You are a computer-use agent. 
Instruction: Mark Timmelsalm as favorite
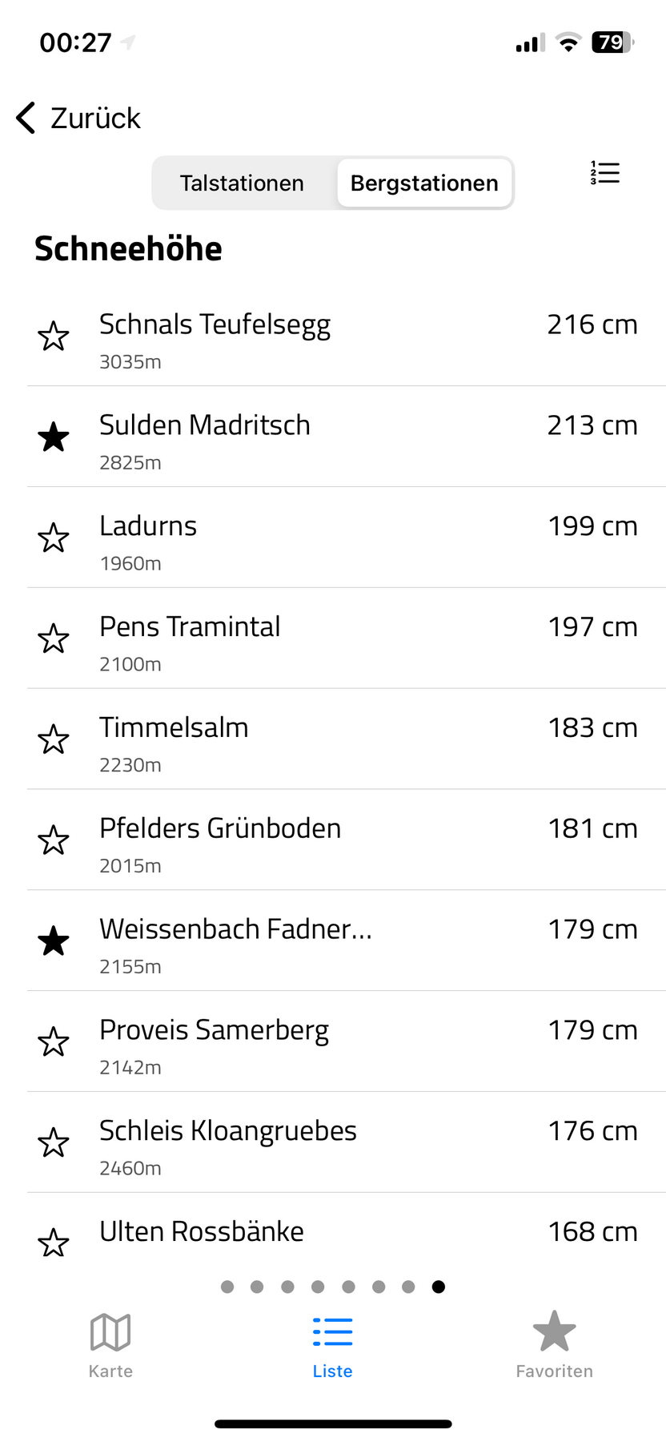click(54, 740)
